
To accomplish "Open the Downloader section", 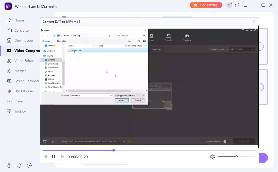I will tap(20, 40).
